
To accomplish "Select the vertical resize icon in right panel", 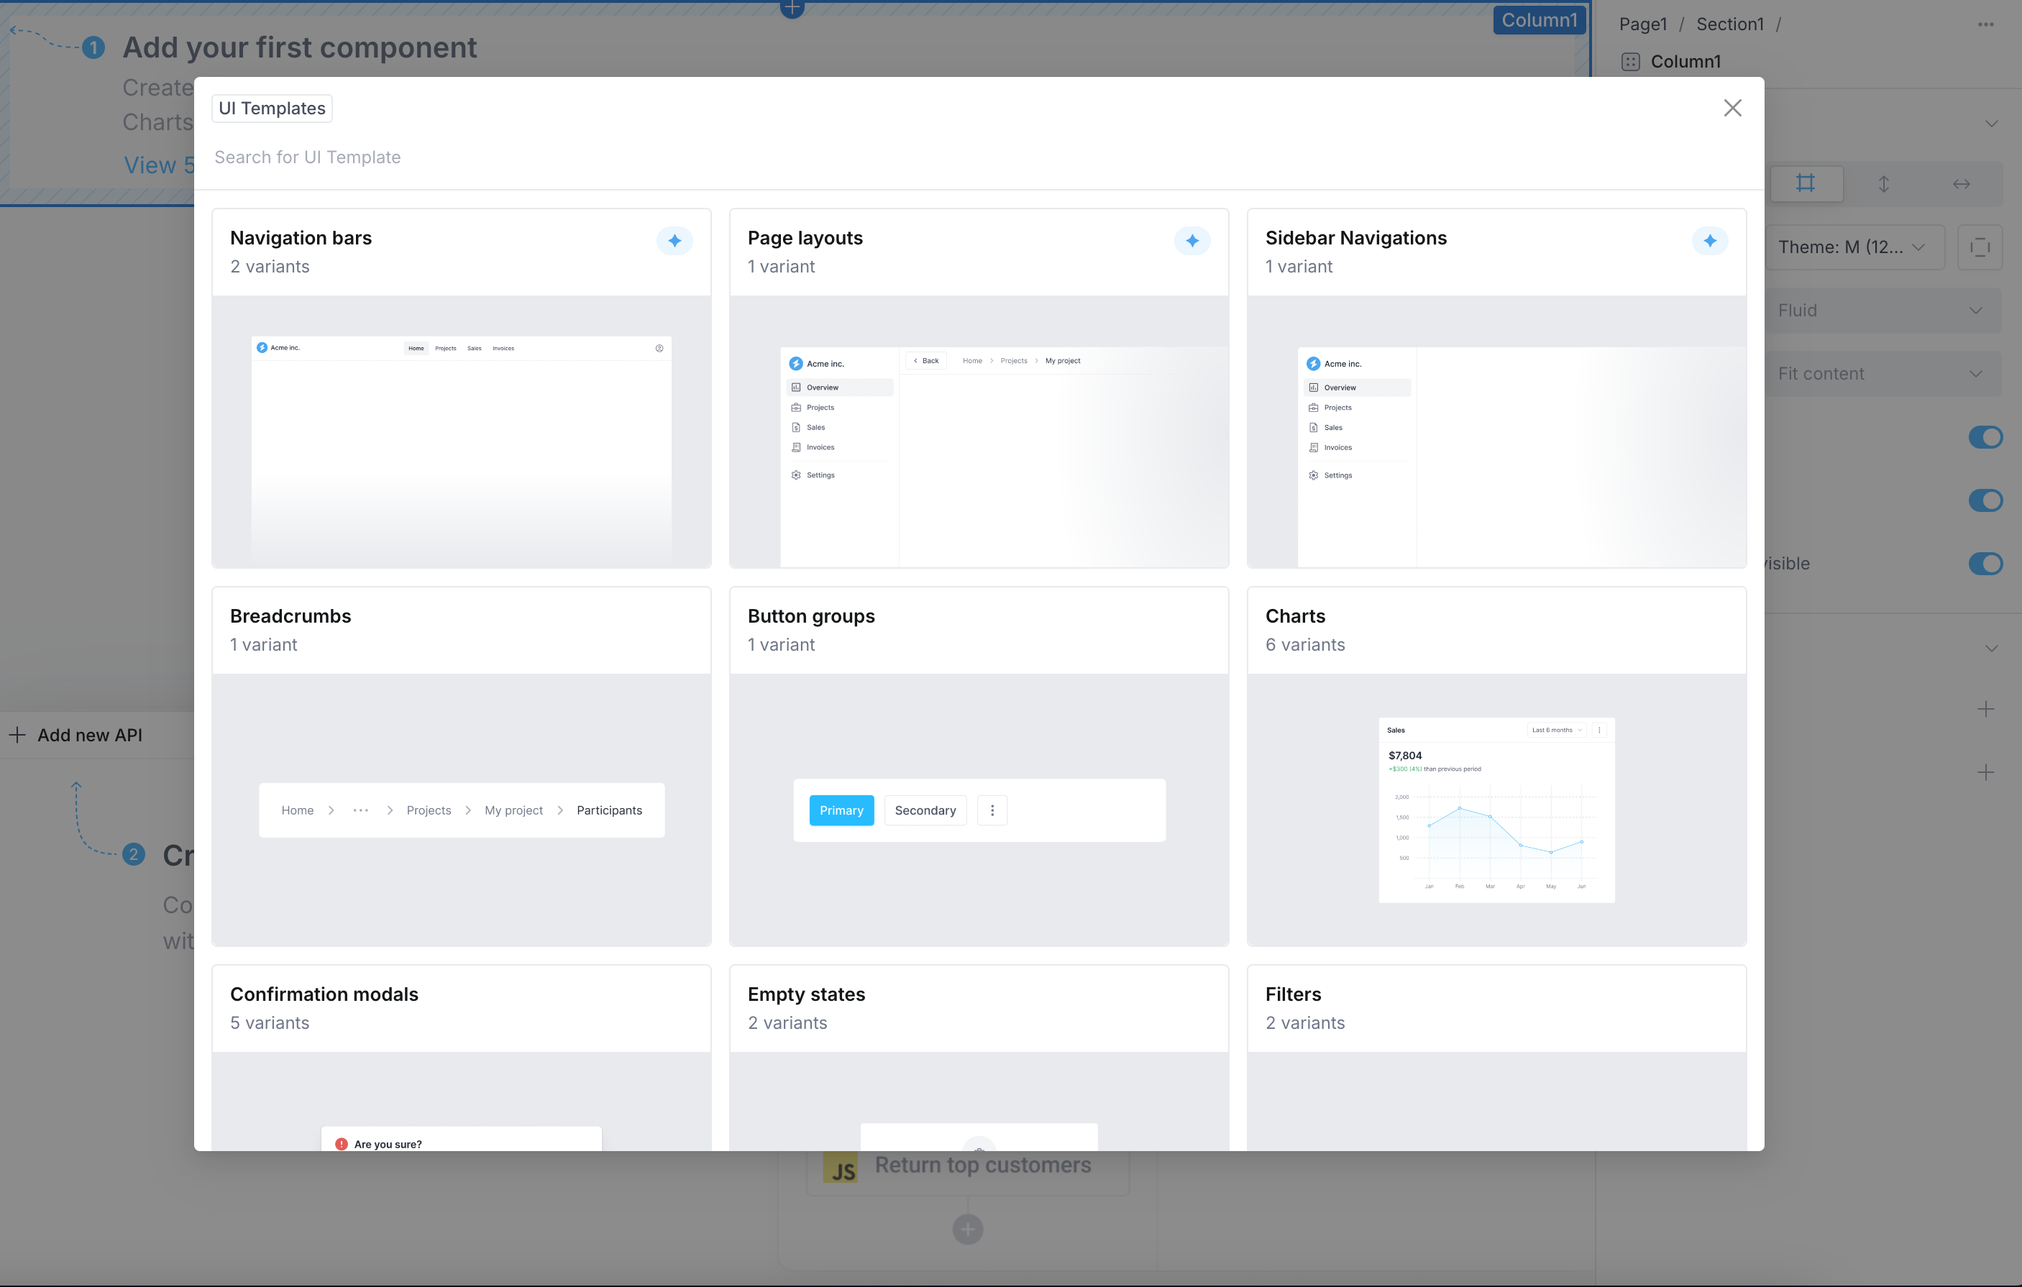I will (x=1884, y=183).
